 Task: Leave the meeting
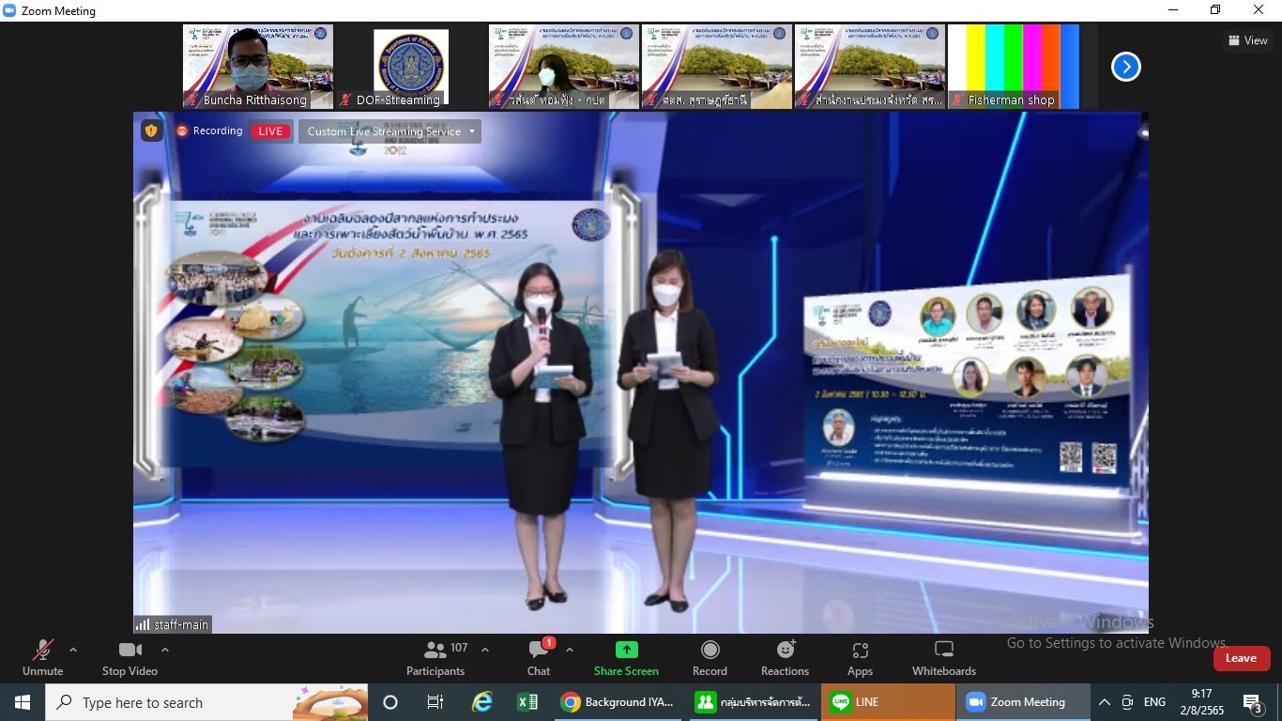tap(1241, 658)
